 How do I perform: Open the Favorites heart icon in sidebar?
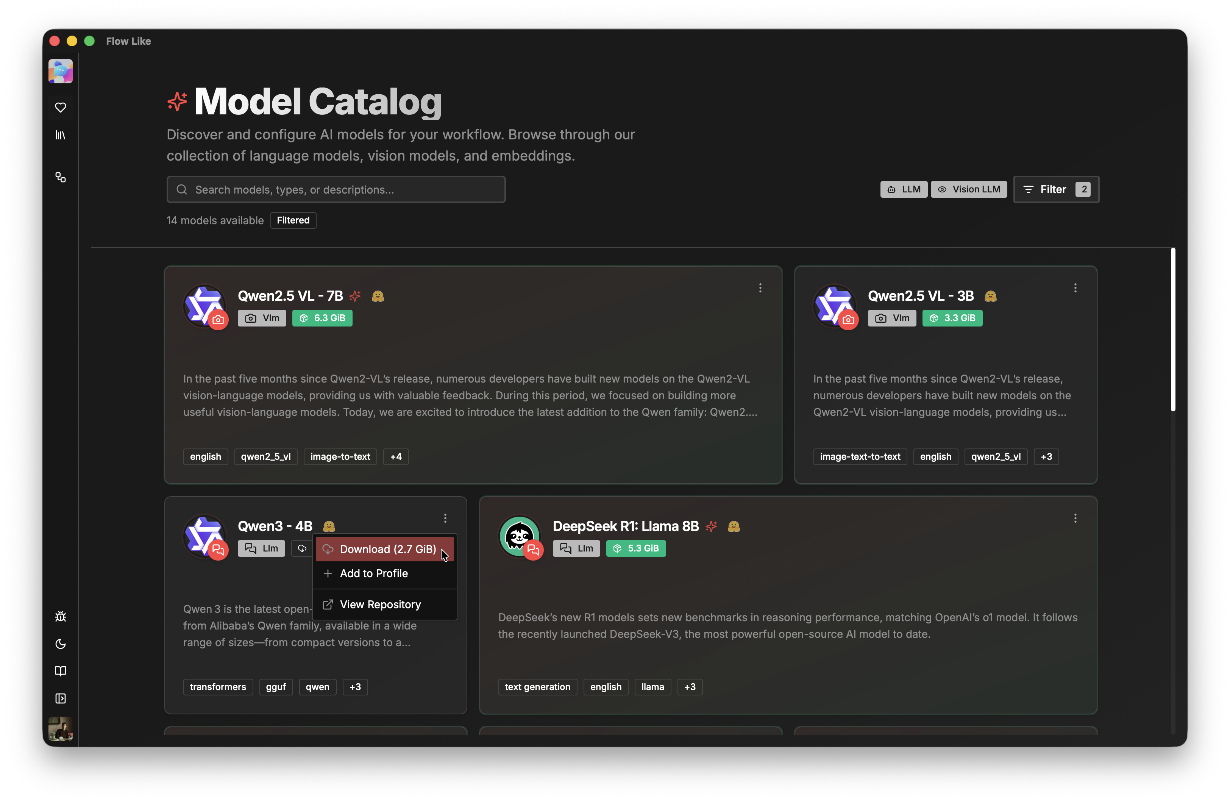click(61, 107)
